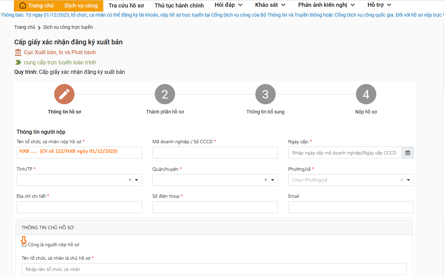Click the Nhập tên tổ chức, cá nhân field
The height and width of the screenshot is (277, 444).
click(x=214, y=269)
